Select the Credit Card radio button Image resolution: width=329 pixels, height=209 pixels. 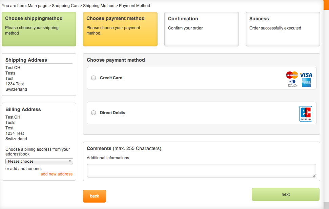click(x=94, y=78)
